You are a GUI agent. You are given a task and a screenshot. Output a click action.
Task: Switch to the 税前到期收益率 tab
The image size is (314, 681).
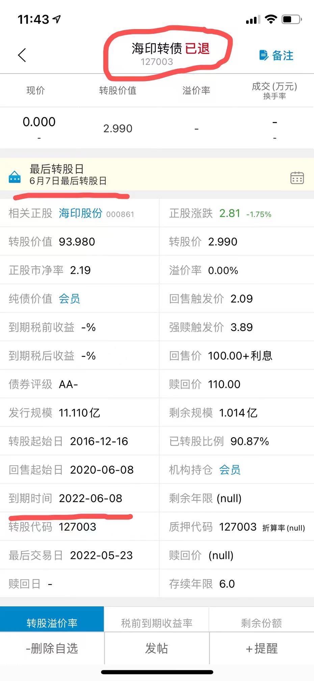[157, 623]
